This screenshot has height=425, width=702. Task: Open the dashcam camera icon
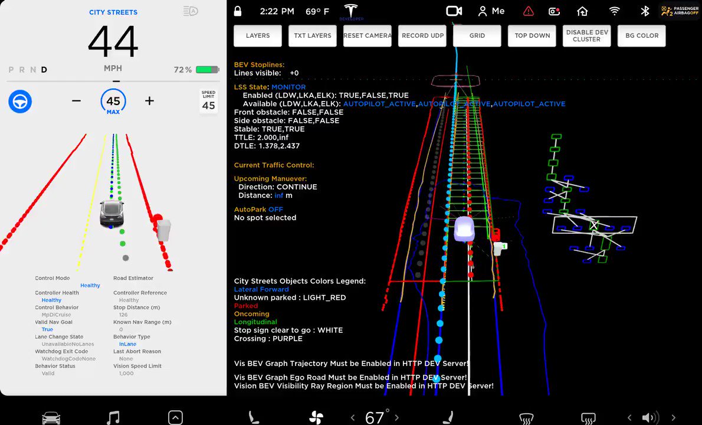[454, 11]
